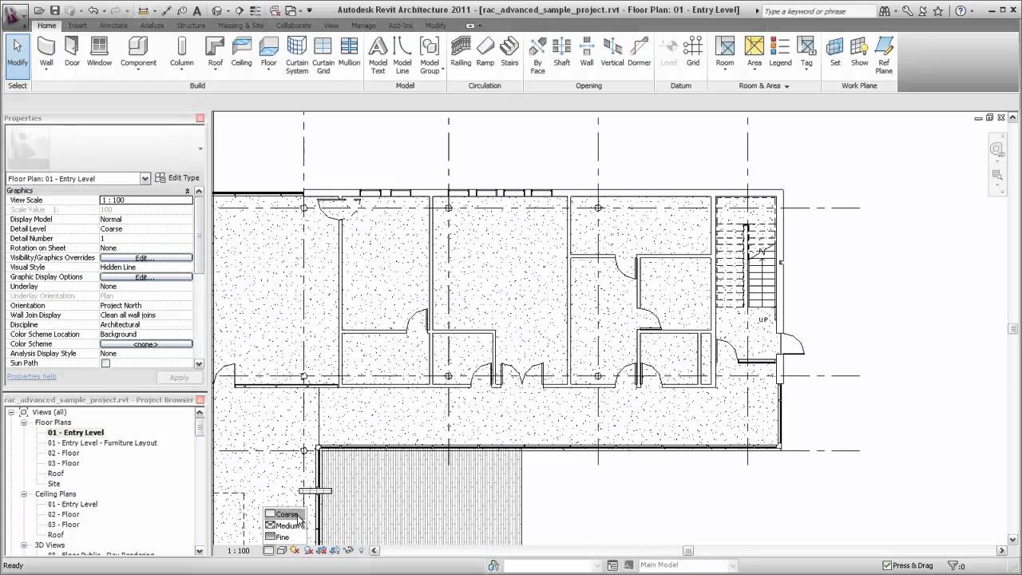Image resolution: width=1022 pixels, height=575 pixels.
Task: Pick the Mullion tool
Action: (349, 53)
